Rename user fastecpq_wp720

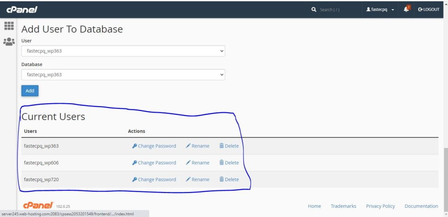197,180
